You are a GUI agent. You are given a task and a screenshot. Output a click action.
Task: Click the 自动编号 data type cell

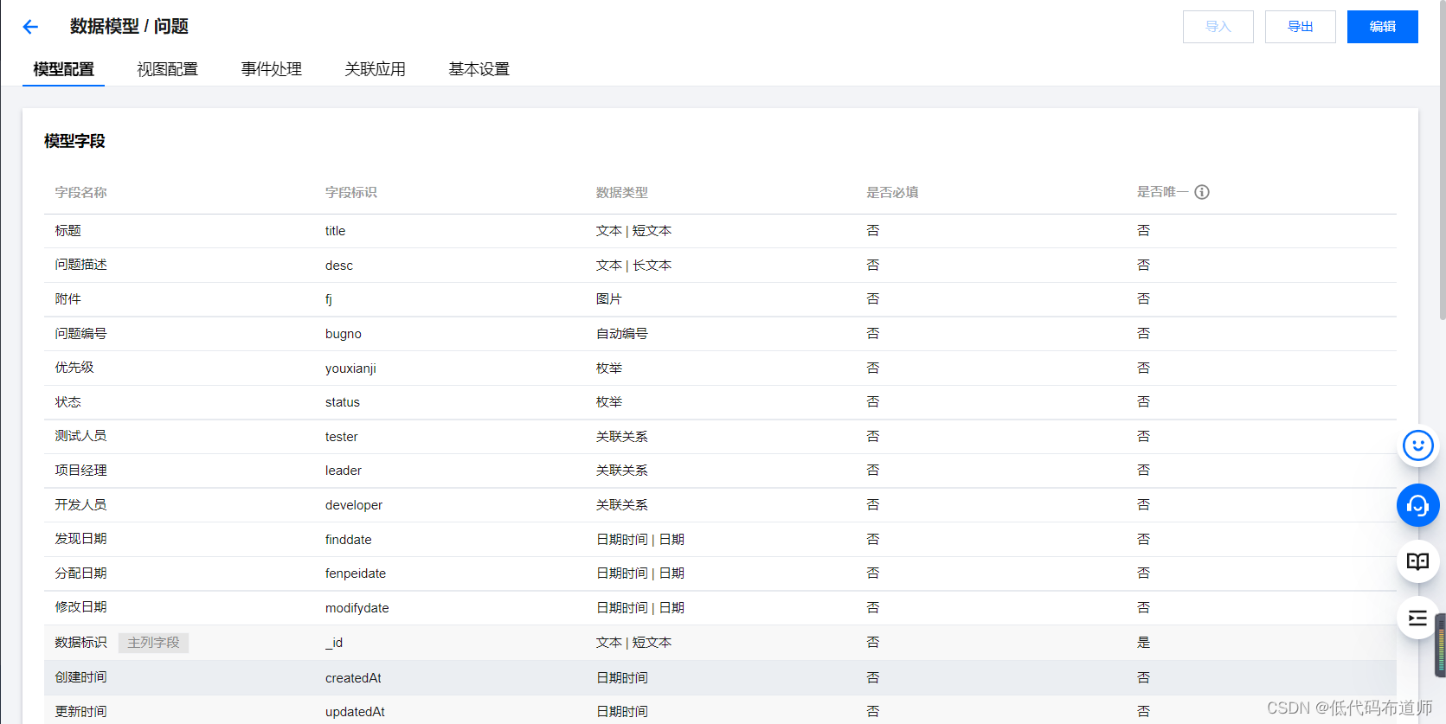pos(622,334)
